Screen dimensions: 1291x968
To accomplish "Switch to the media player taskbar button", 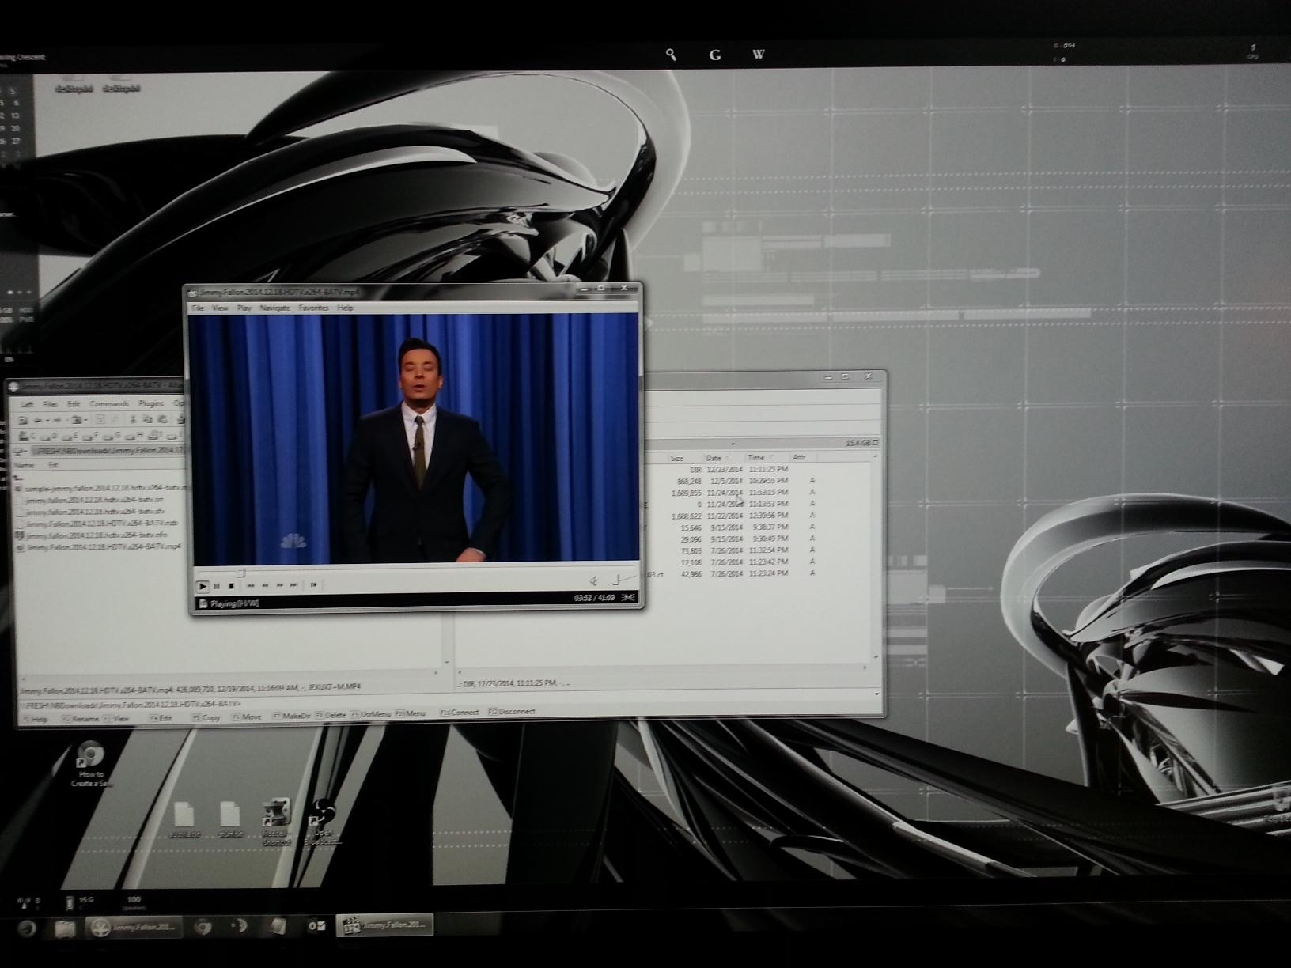I will (x=385, y=925).
